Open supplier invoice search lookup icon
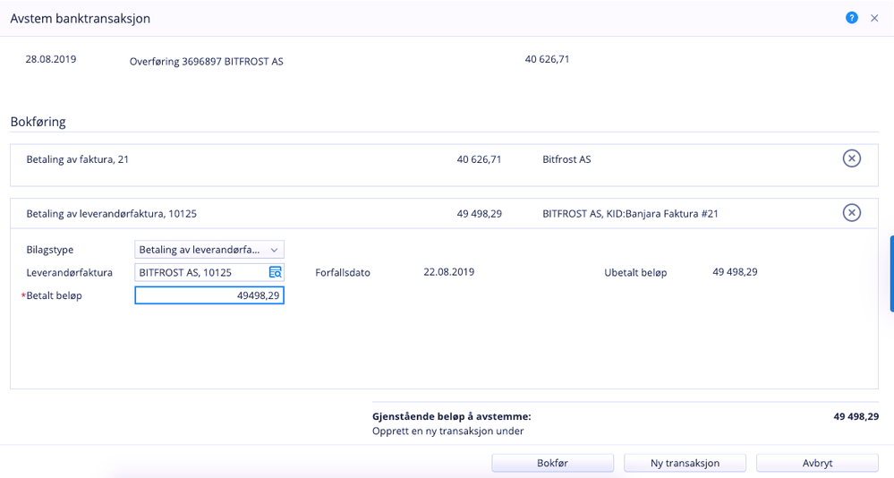Viewport: 894px width, 478px height. click(275, 273)
